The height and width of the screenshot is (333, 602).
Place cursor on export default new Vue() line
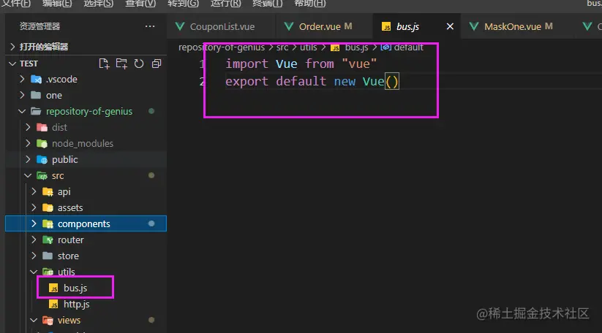(x=312, y=81)
